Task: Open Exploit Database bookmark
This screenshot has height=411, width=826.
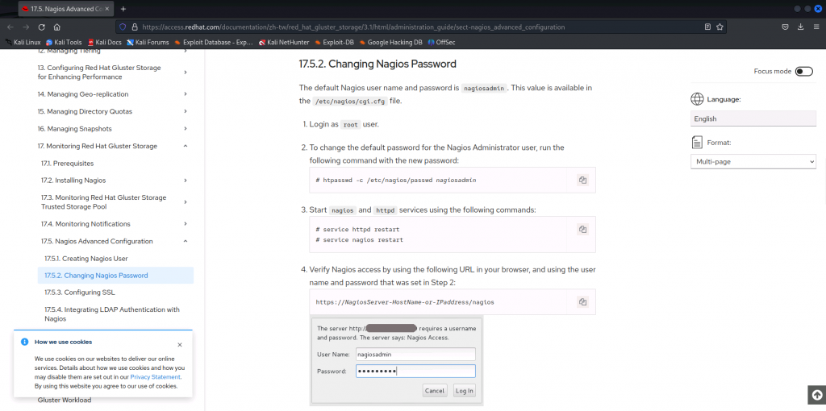Action: click(x=214, y=42)
